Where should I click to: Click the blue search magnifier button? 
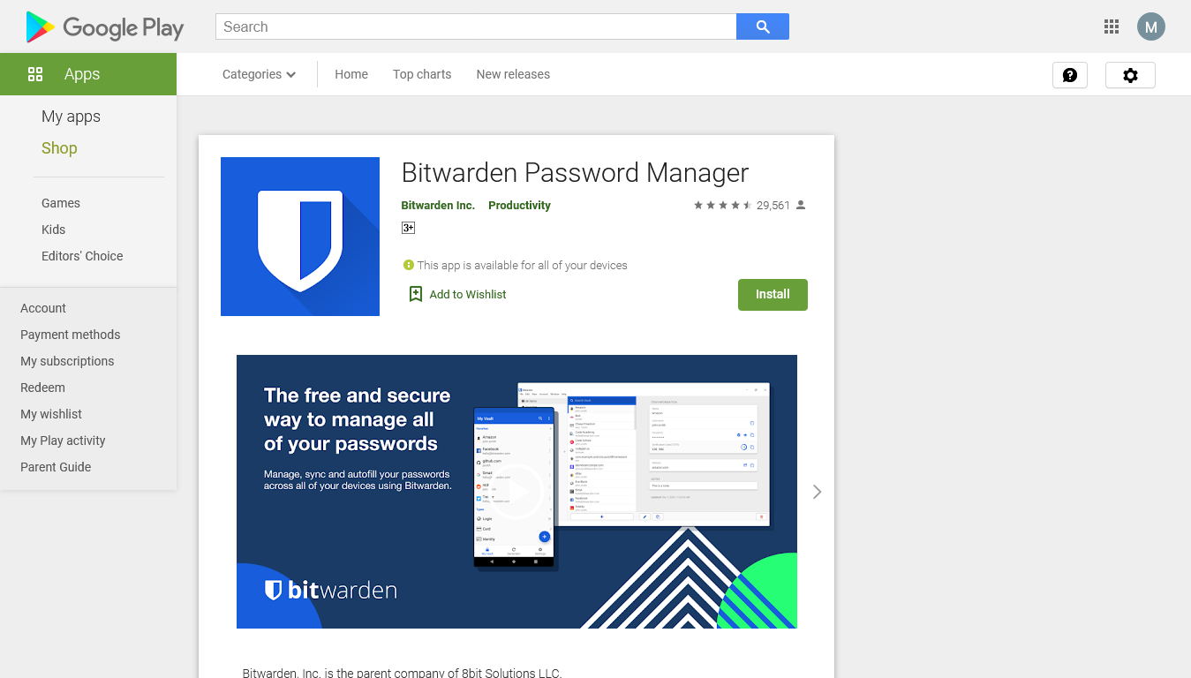(x=763, y=26)
